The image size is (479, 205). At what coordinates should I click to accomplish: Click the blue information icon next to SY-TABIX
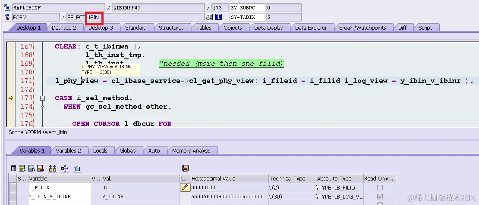pos(218,17)
